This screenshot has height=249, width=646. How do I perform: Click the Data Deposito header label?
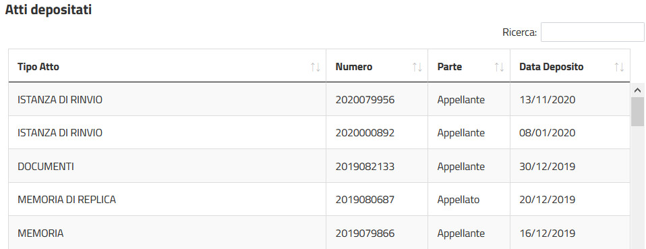551,67
